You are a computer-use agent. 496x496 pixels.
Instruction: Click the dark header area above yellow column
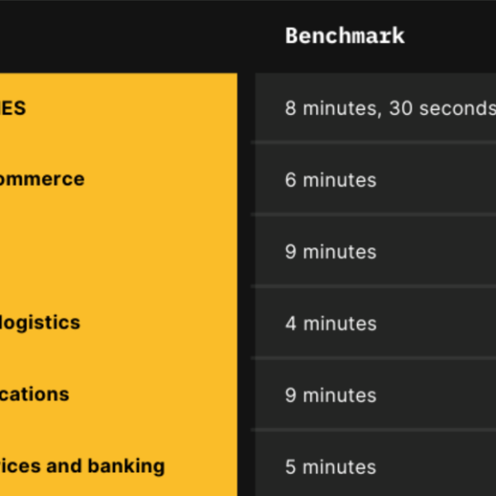coord(118,36)
